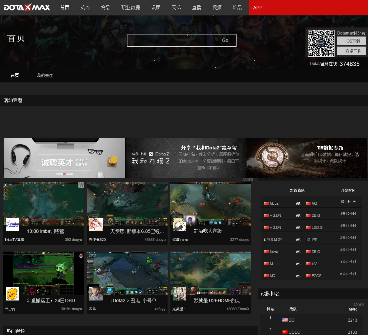Click MMR column header

pos(353,309)
